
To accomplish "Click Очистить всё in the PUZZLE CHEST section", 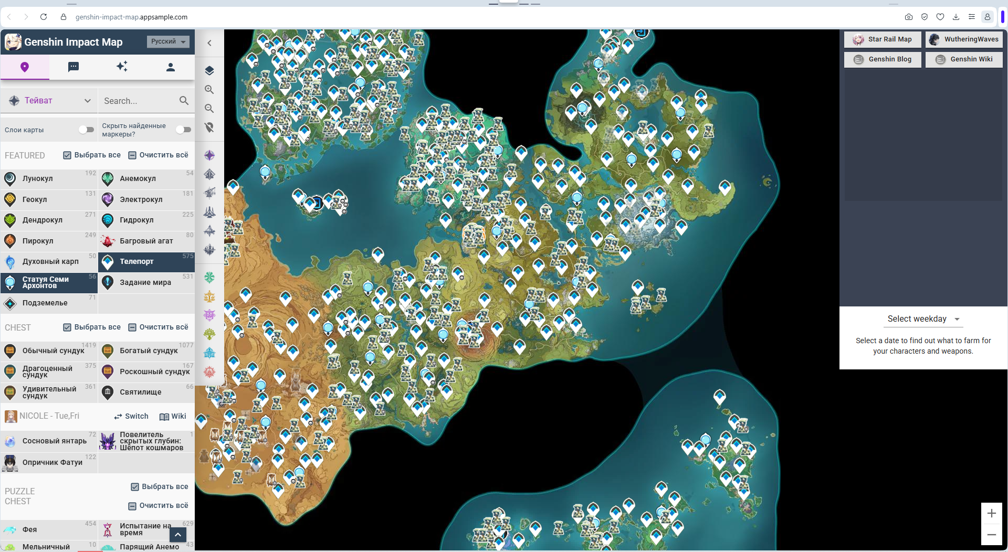I will coord(159,506).
